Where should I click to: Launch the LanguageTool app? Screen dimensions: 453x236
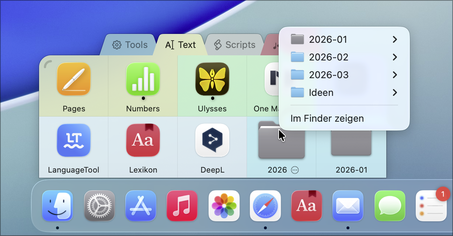click(74, 140)
